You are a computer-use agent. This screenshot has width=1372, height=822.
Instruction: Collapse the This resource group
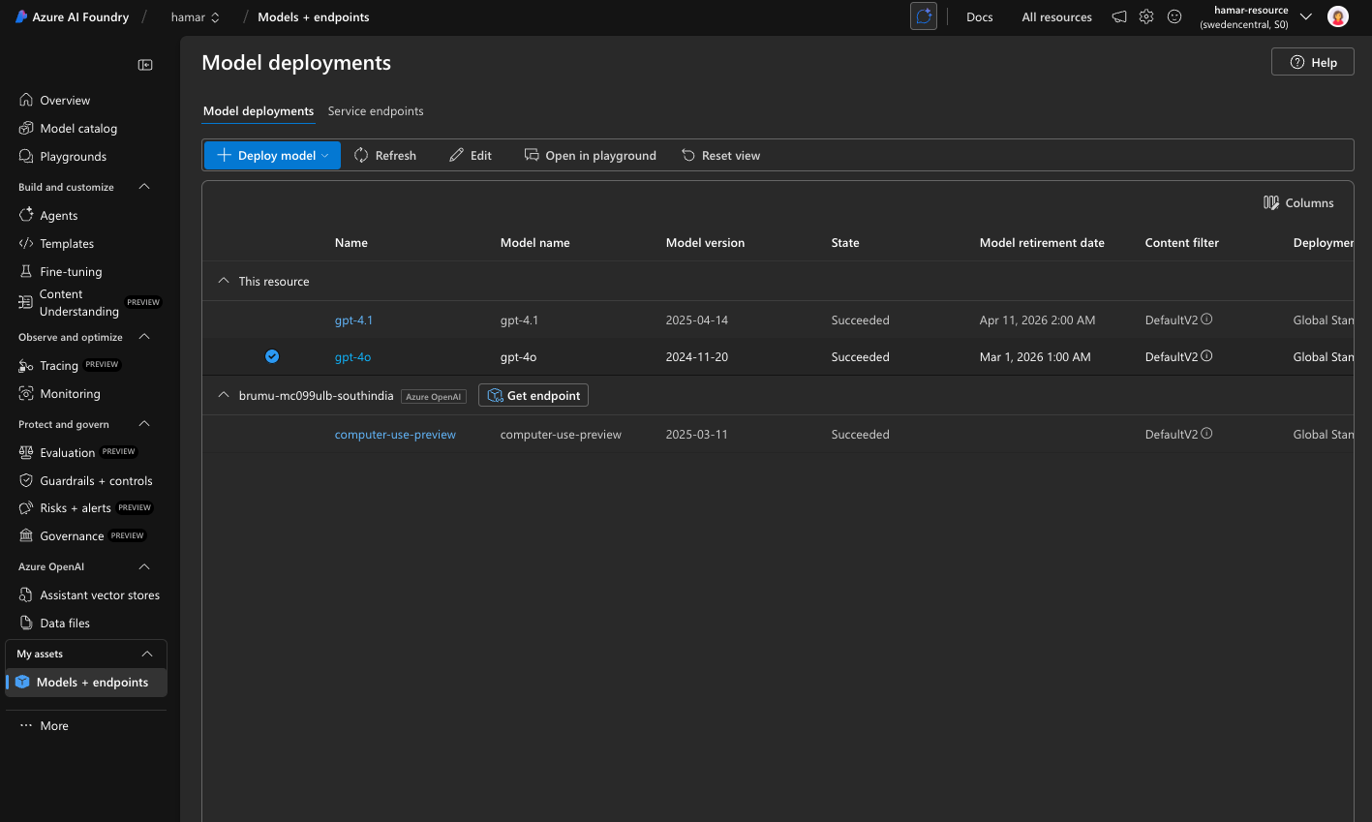click(x=224, y=281)
